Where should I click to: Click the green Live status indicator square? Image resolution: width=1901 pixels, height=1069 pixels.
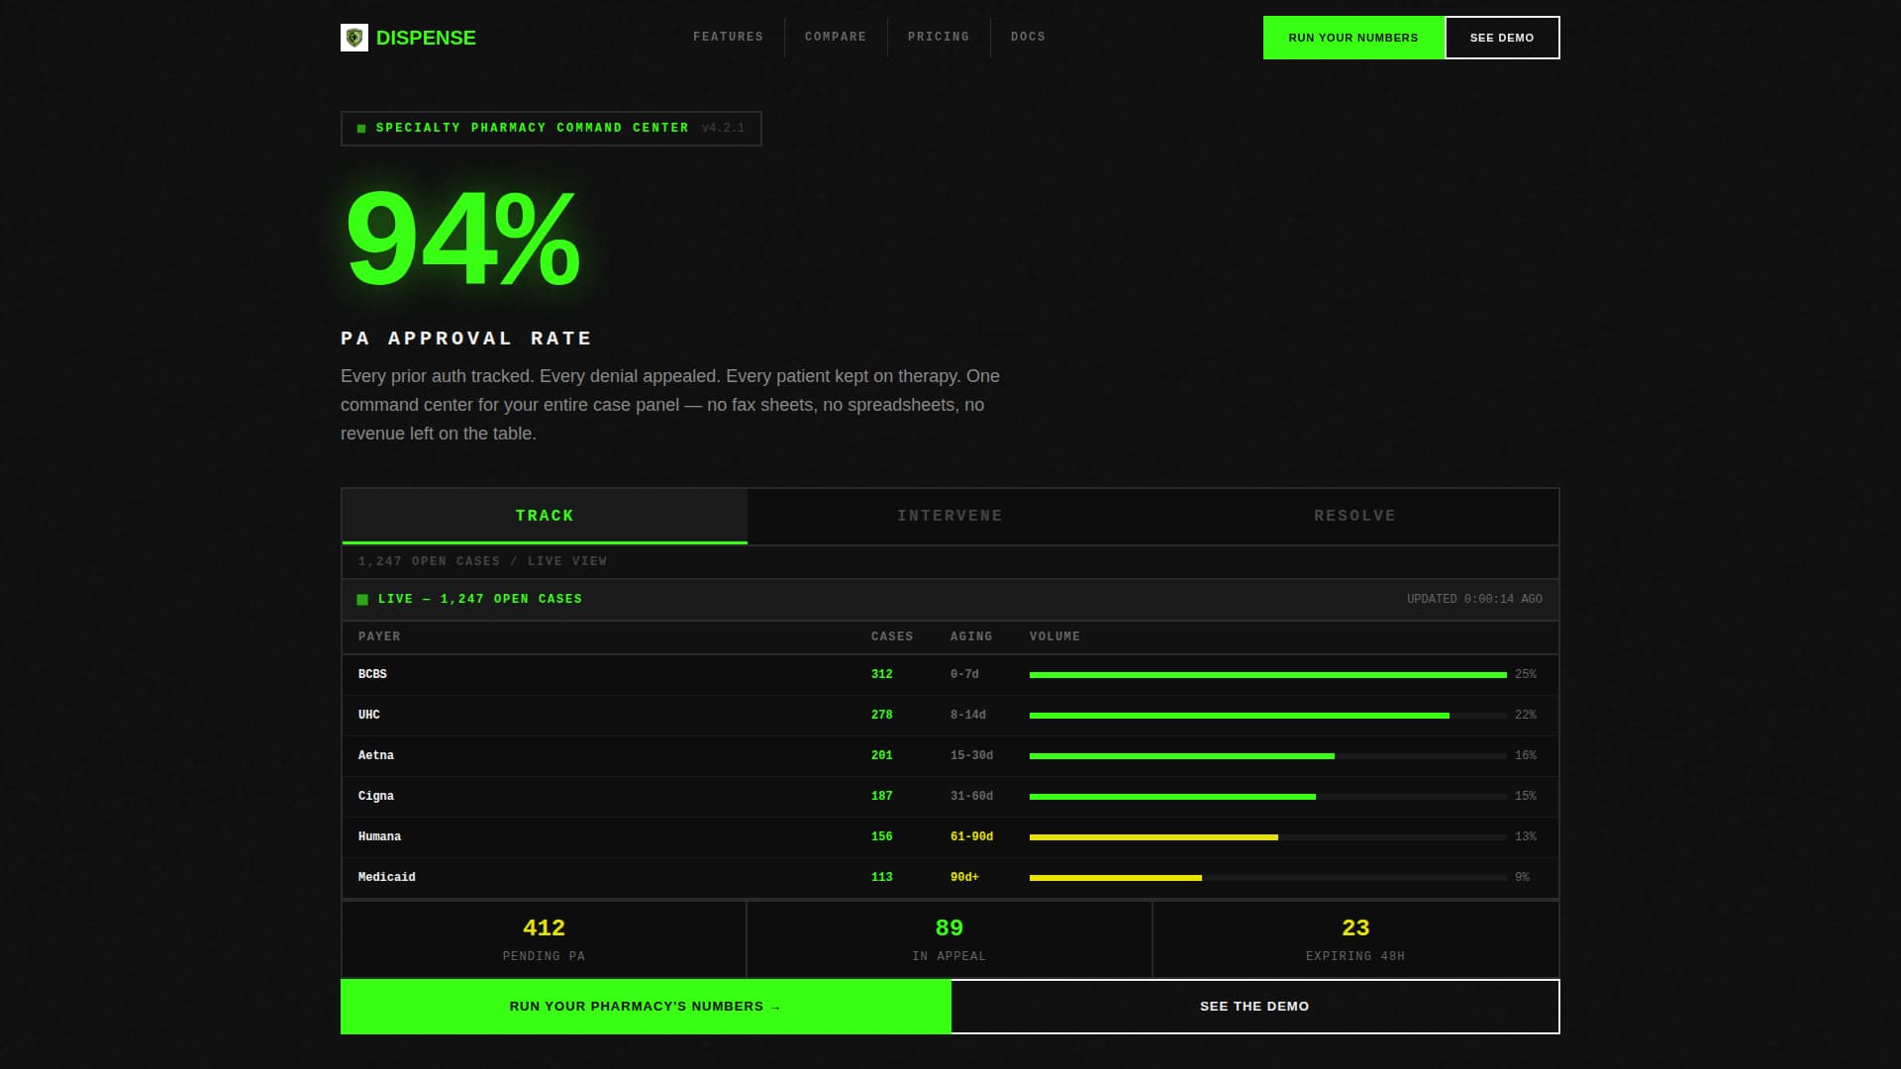362,600
